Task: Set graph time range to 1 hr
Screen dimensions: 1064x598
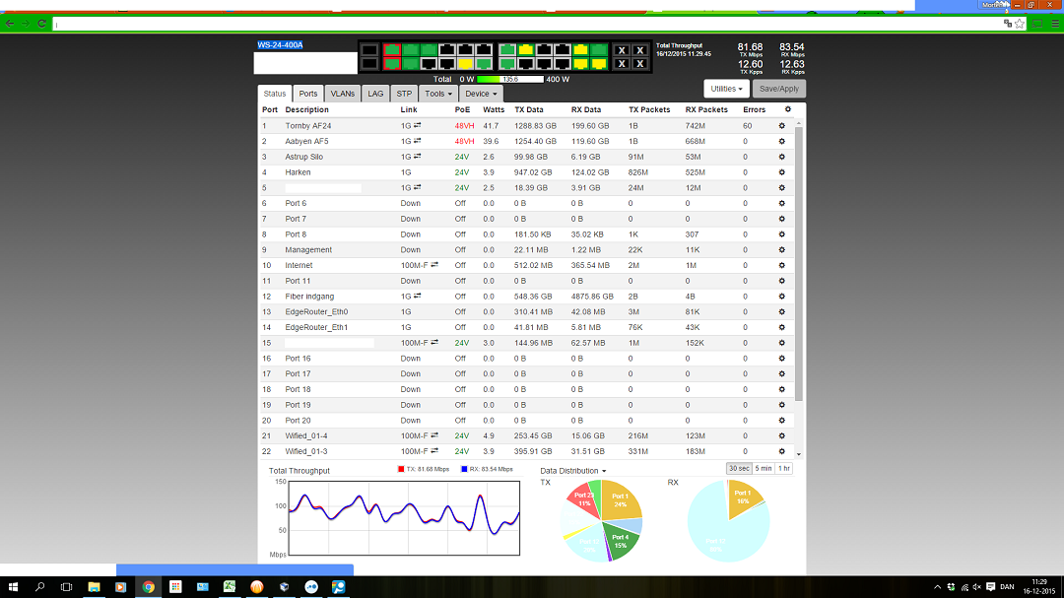Action: 784,468
